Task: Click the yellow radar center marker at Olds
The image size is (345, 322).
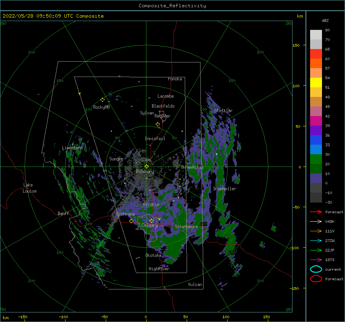Action: pos(146,167)
